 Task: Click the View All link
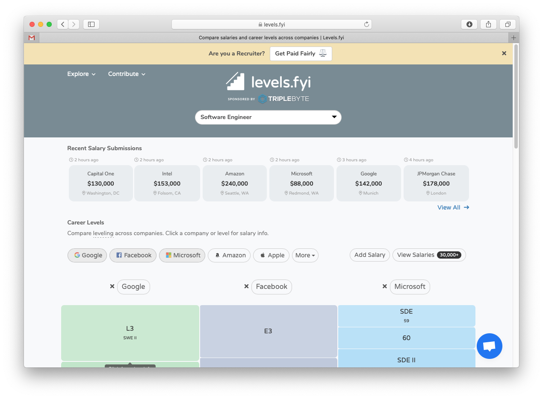click(x=453, y=207)
